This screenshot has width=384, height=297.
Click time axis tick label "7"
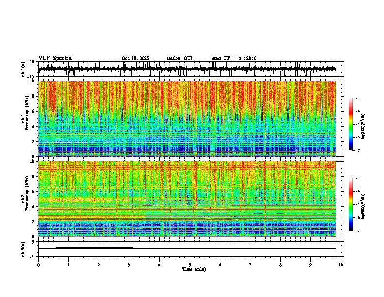click(x=250, y=265)
